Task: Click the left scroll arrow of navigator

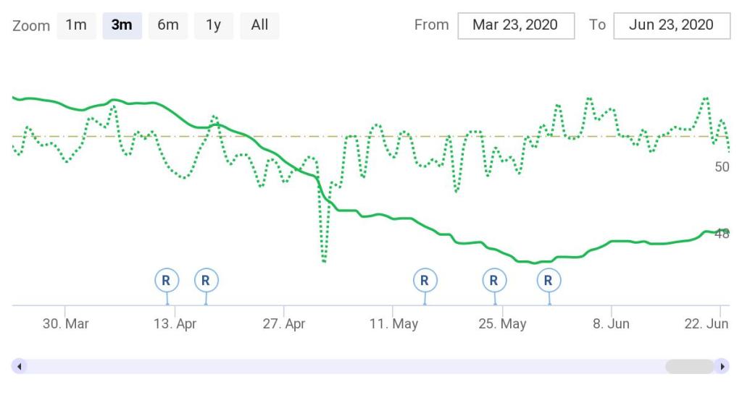Action: [20, 367]
